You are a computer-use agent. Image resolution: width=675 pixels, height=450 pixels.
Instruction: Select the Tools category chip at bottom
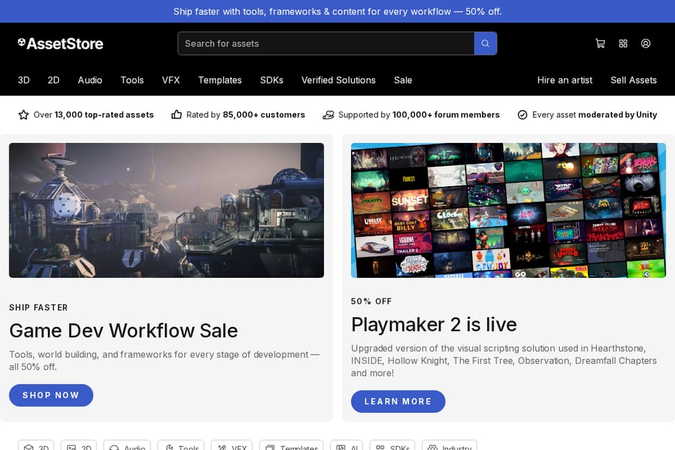point(181,446)
